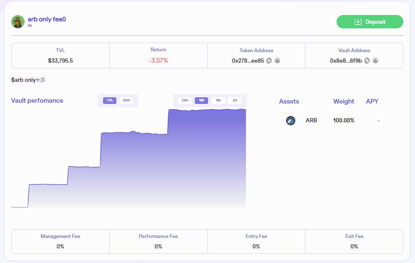The image size is (415, 263).
Task: Select the 24H time range
Action: 185,100
